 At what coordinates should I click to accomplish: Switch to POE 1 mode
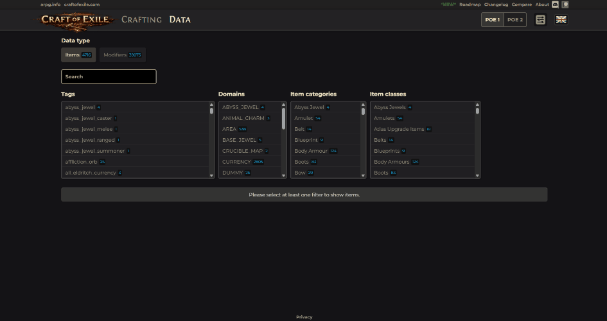[x=493, y=20]
